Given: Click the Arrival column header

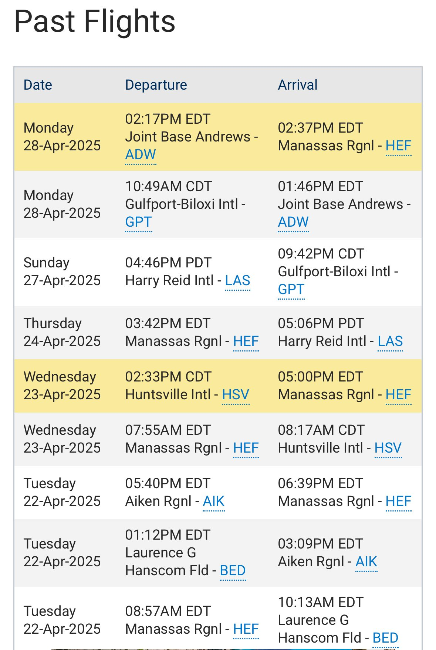Looking at the screenshot, I should coord(298,85).
